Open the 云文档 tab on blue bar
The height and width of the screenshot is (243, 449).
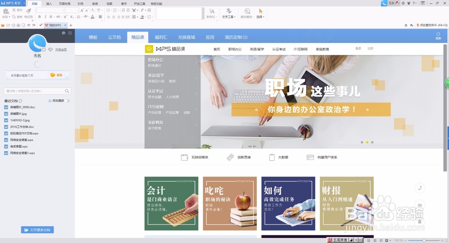pyautogui.click(x=114, y=37)
